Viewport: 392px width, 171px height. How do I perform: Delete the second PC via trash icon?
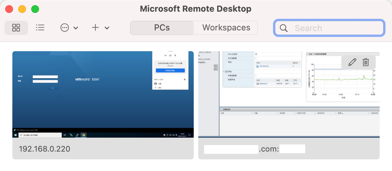coord(366,62)
